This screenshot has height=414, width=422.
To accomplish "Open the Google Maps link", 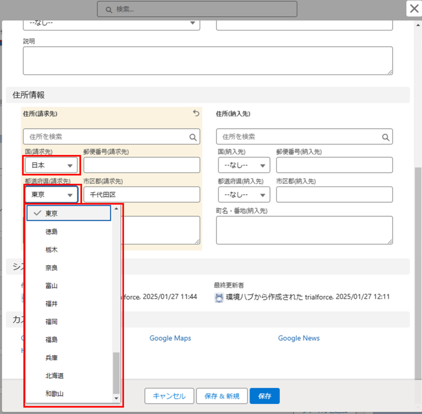I will point(170,338).
